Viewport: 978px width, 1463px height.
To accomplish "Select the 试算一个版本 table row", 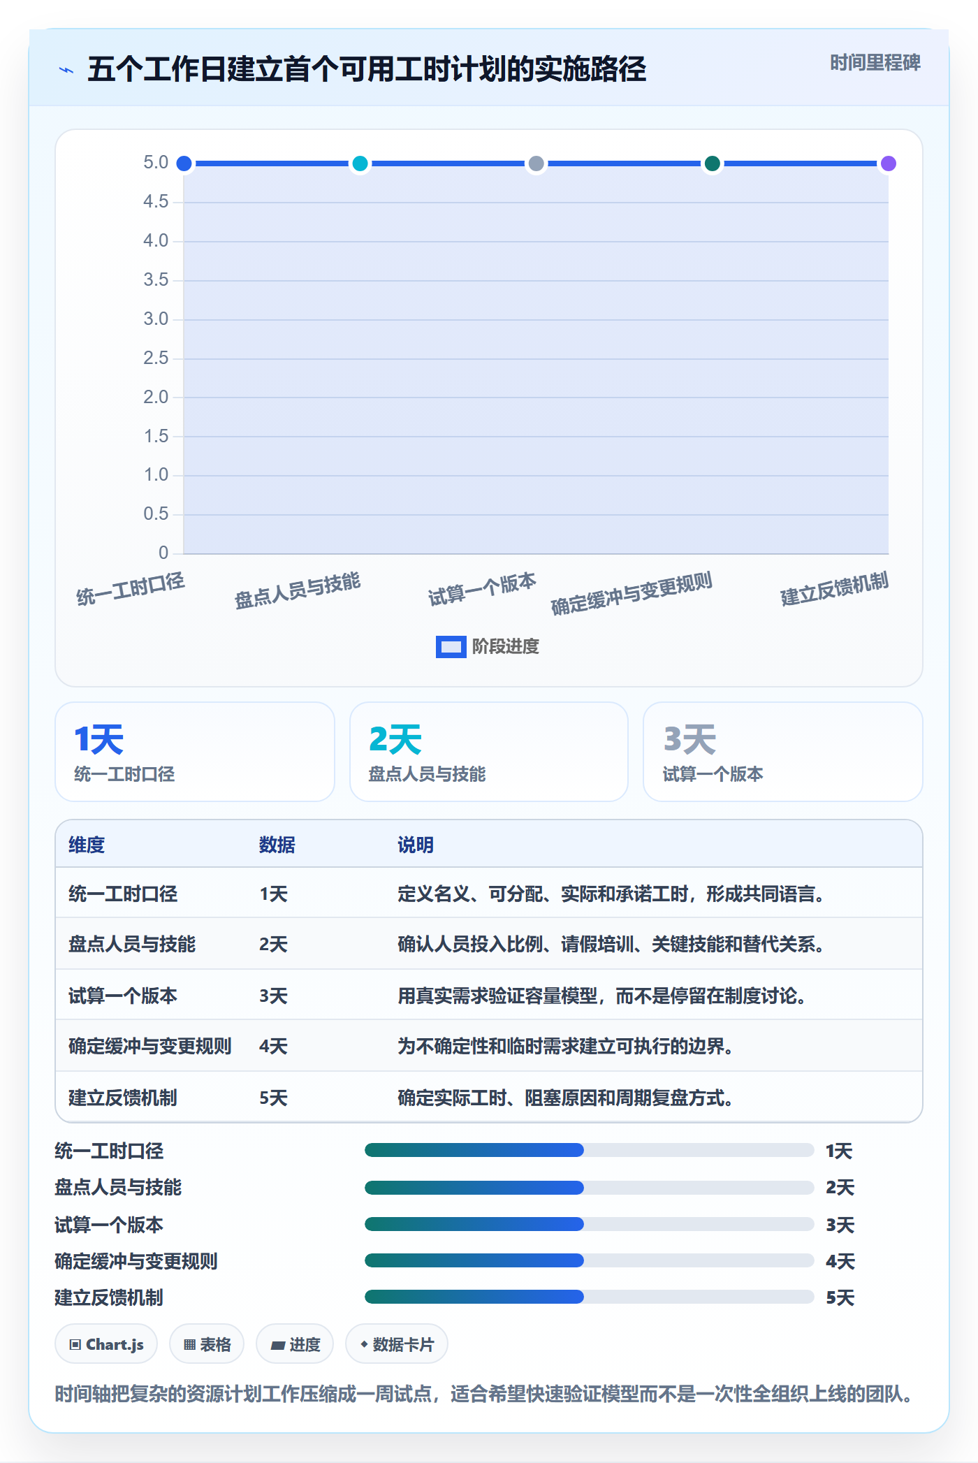I will (489, 995).
